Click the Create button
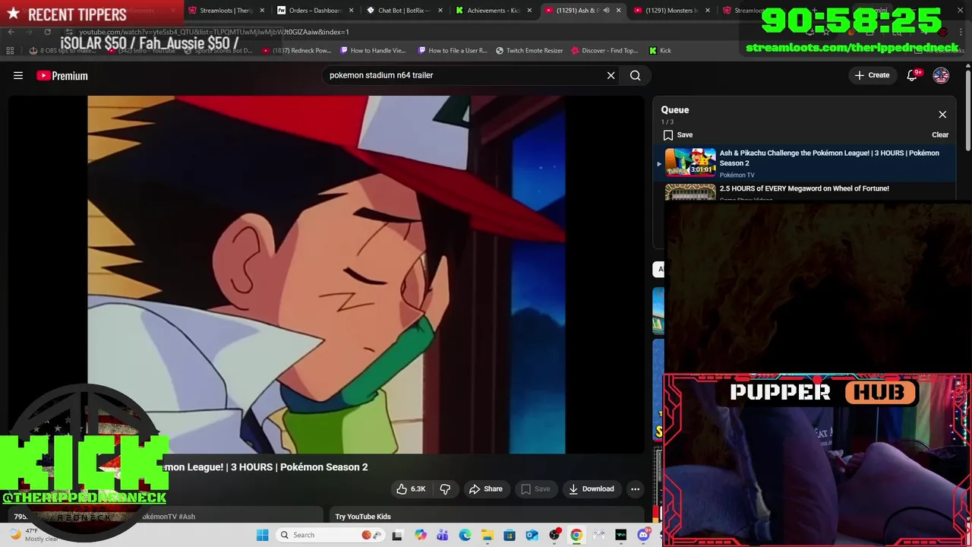Viewport: 972px width, 547px height. point(872,75)
